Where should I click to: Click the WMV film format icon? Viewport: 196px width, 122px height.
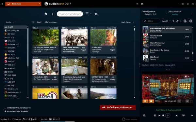point(30,119)
